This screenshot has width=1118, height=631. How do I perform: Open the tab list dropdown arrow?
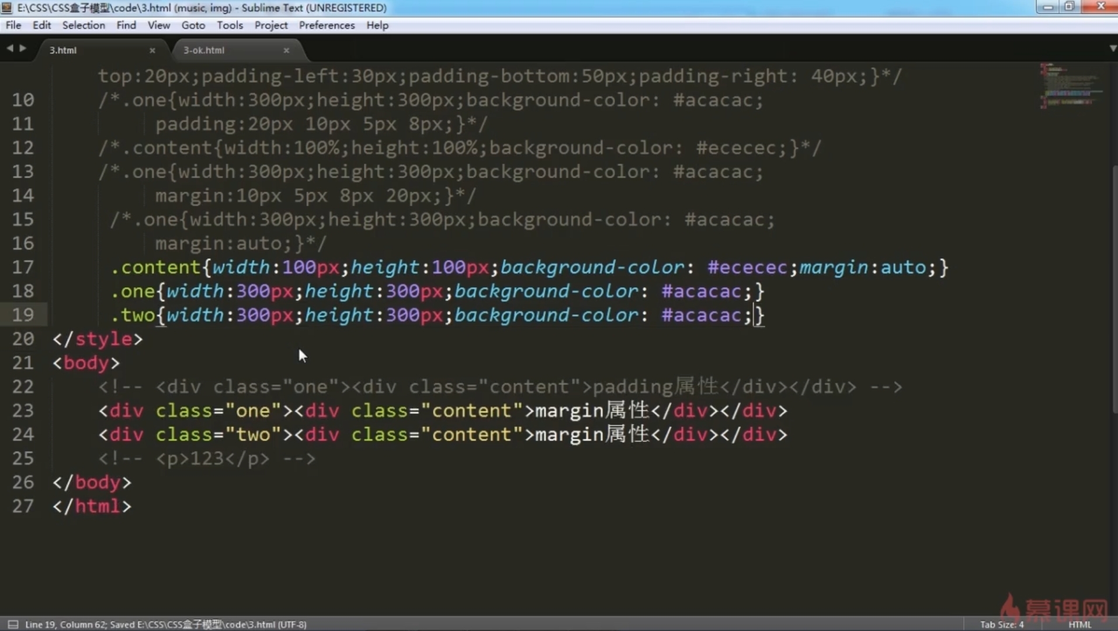(1112, 48)
